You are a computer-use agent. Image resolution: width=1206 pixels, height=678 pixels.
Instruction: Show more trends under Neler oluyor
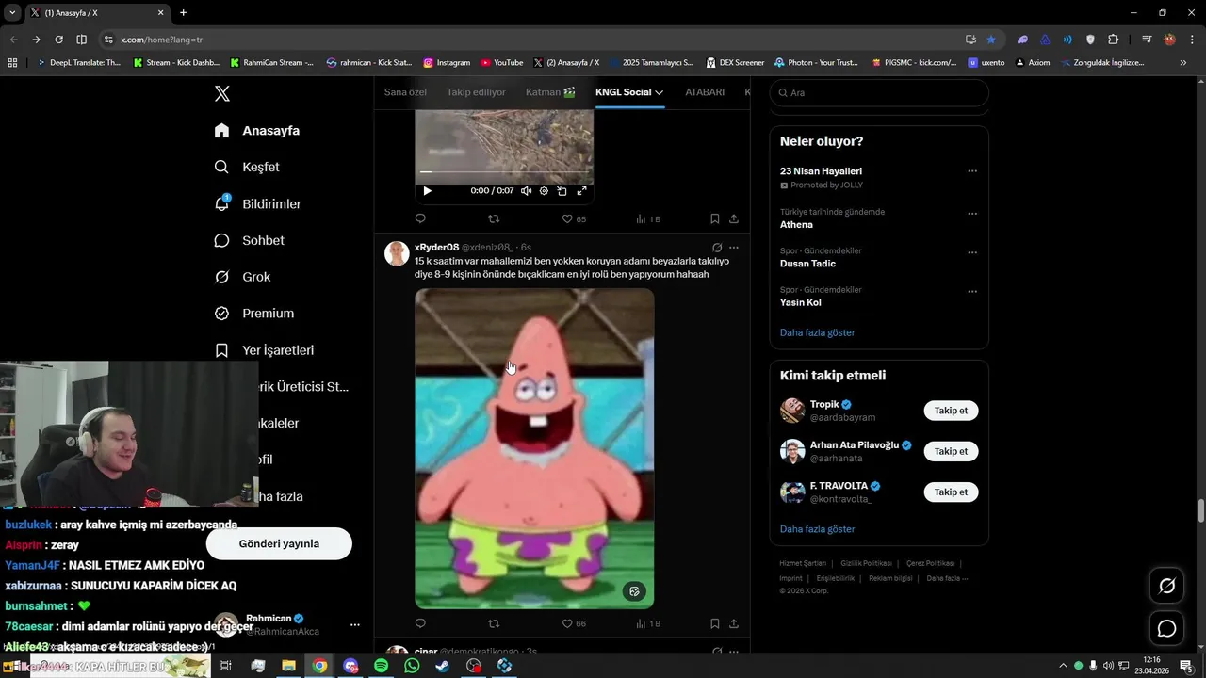[x=817, y=332]
